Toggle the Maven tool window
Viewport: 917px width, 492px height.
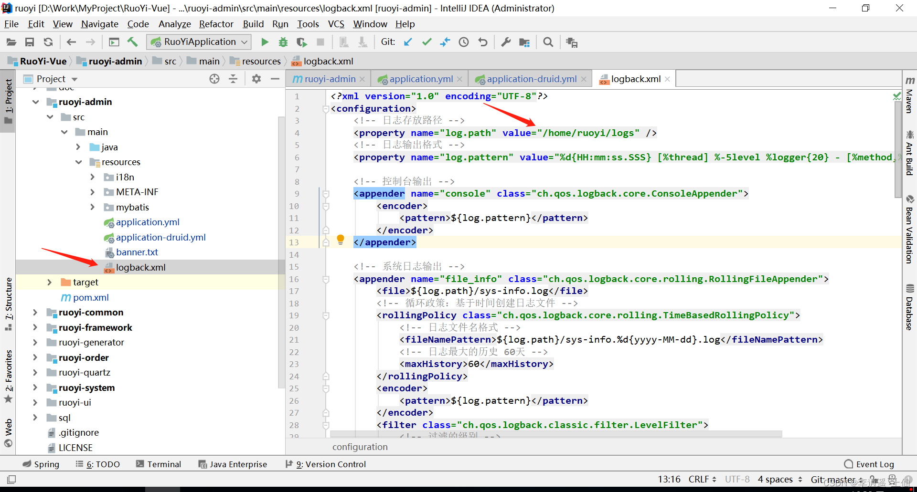pos(909,94)
